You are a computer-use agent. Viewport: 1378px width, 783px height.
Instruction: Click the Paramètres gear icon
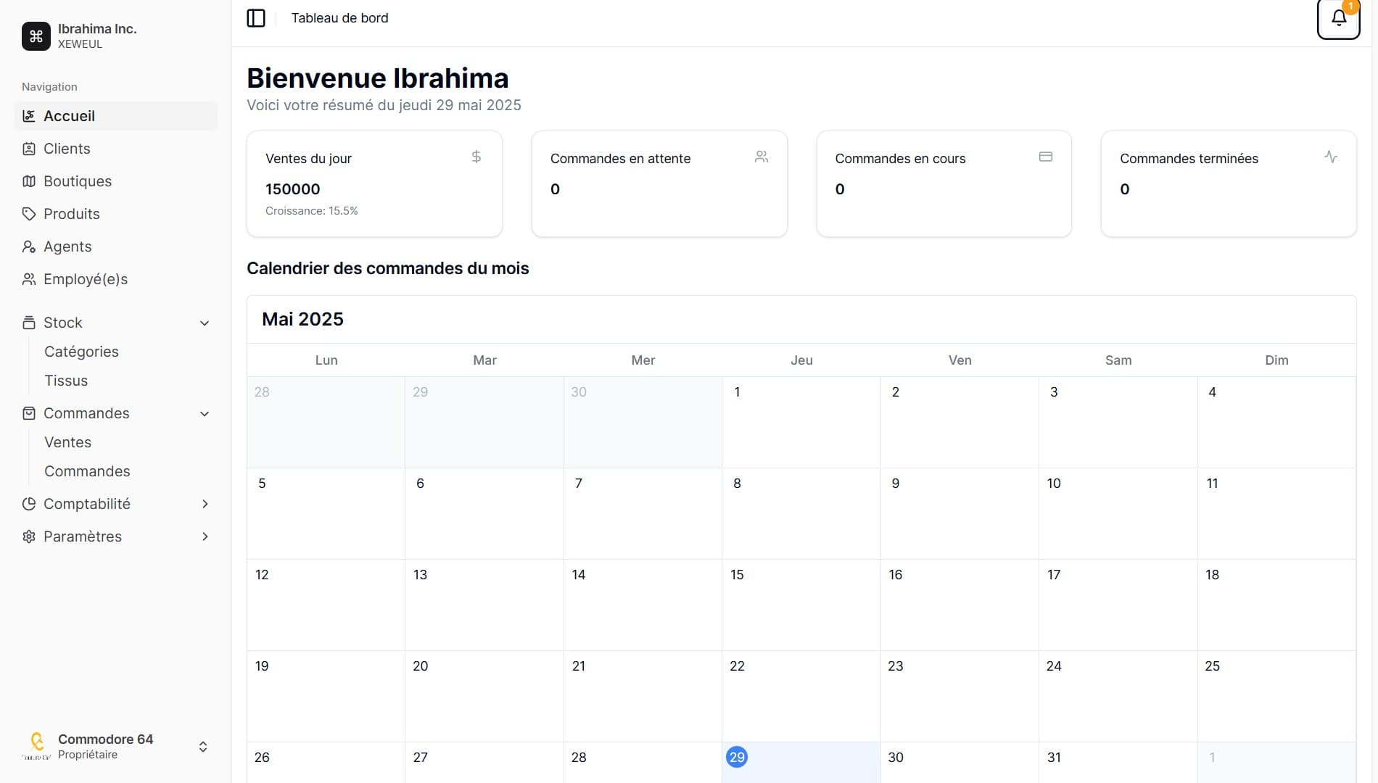click(29, 536)
